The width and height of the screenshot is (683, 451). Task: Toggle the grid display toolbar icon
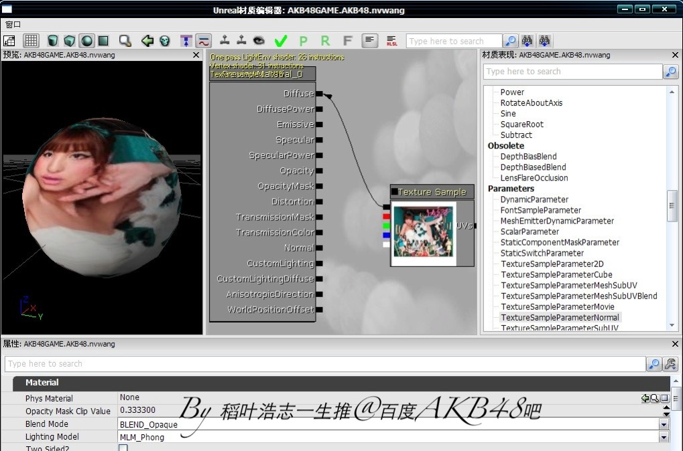31,41
